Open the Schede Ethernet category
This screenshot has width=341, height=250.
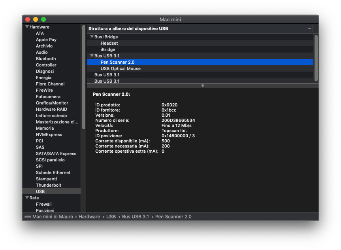53,172
